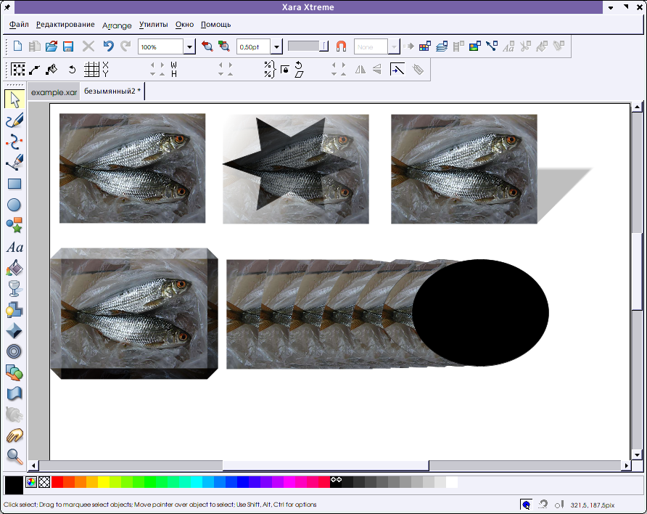647x514 pixels.
Task: Click the Save file icon
Action: point(68,46)
